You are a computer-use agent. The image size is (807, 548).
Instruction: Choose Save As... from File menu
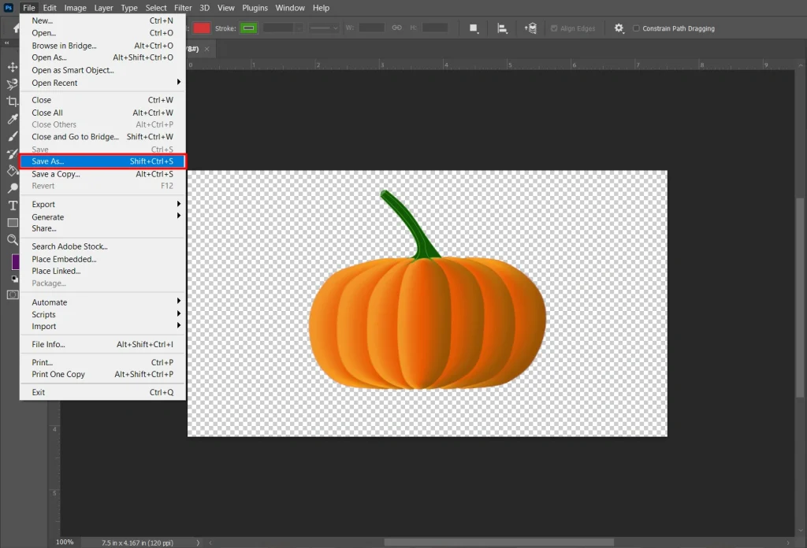pyautogui.click(x=102, y=161)
